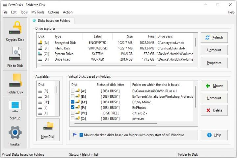Viewport: 237px width, 158px height.
Task: Click the Mount button with the green plus
Action: 214,86
